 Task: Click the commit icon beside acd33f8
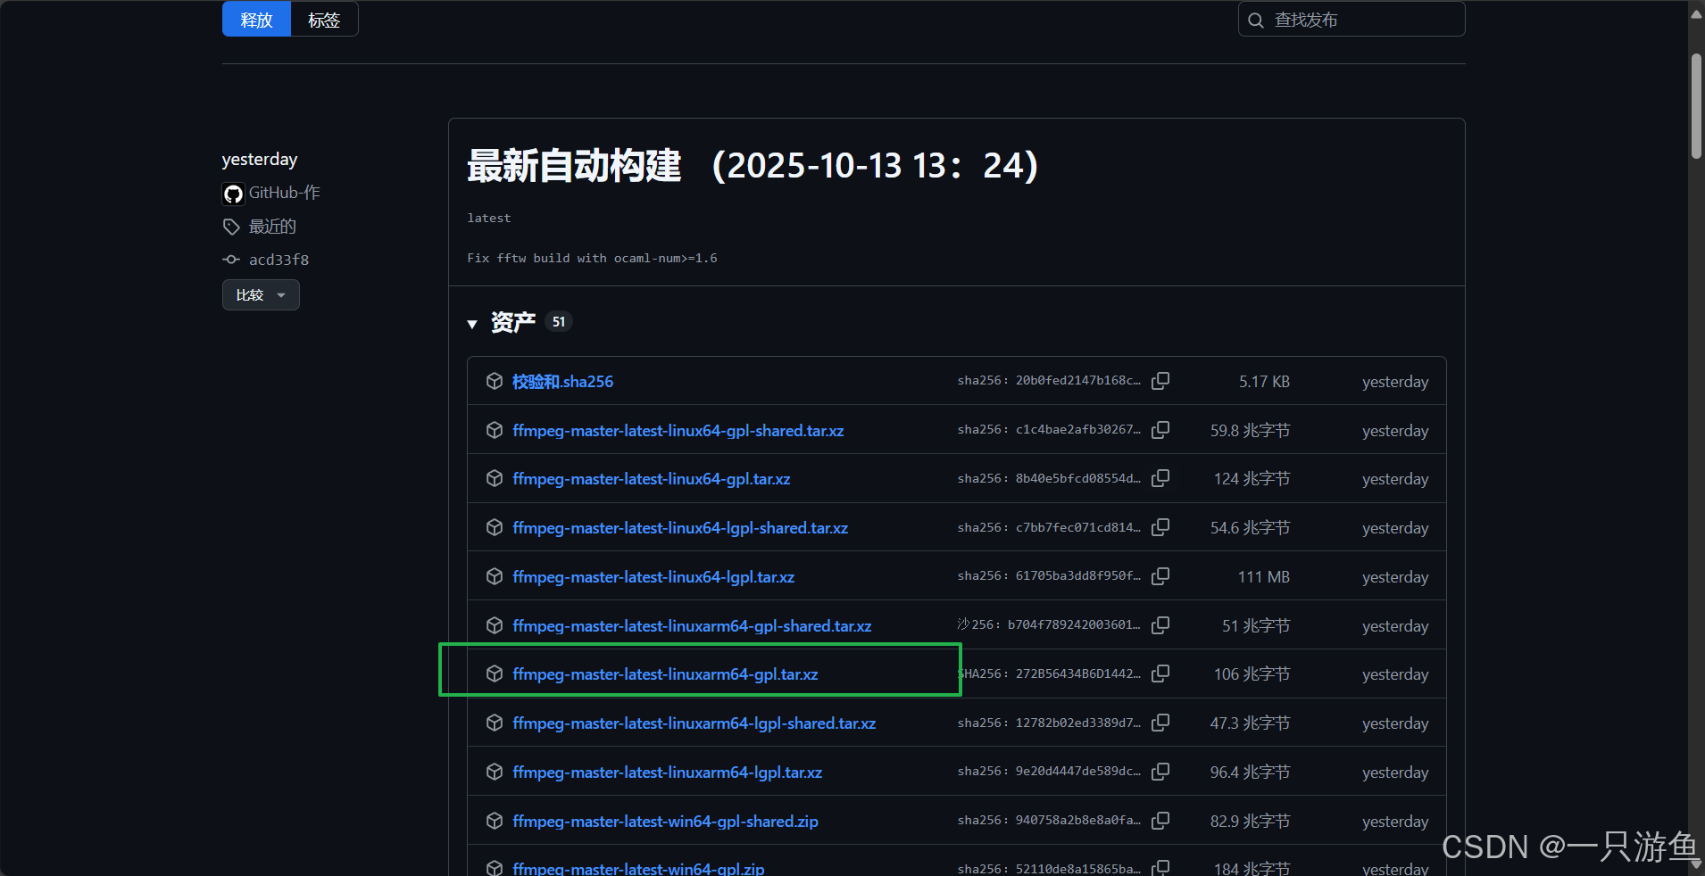pyautogui.click(x=231, y=260)
